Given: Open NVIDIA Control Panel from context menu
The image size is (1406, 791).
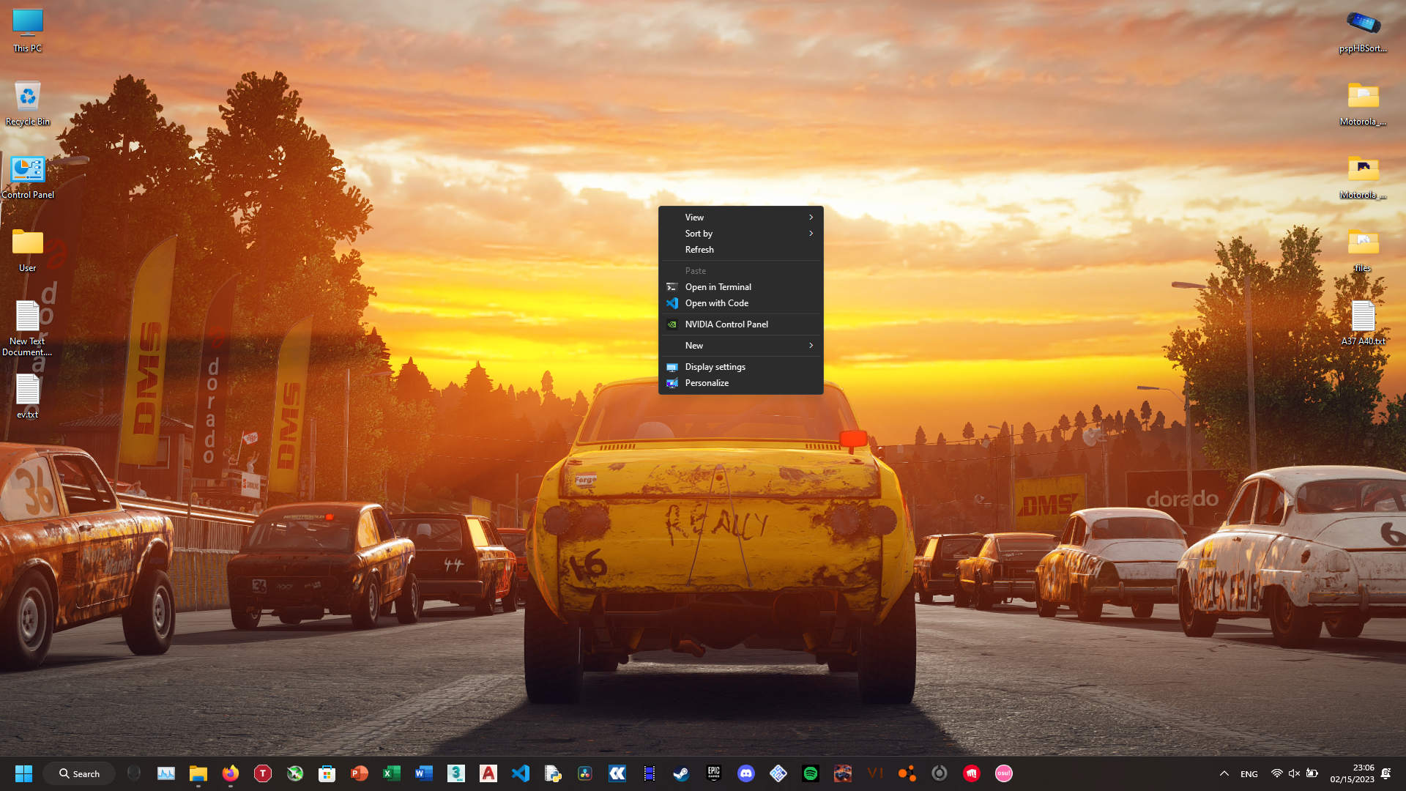Looking at the screenshot, I should pyautogui.click(x=740, y=324).
